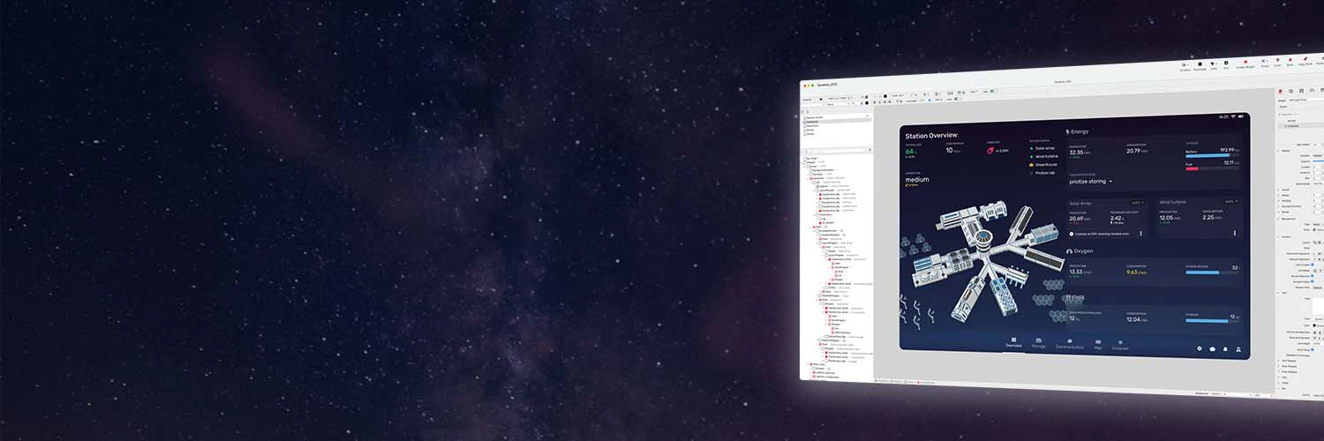Click the Rectangle tool in toolbar
The width and height of the screenshot is (1324, 441).
coord(1200,65)
